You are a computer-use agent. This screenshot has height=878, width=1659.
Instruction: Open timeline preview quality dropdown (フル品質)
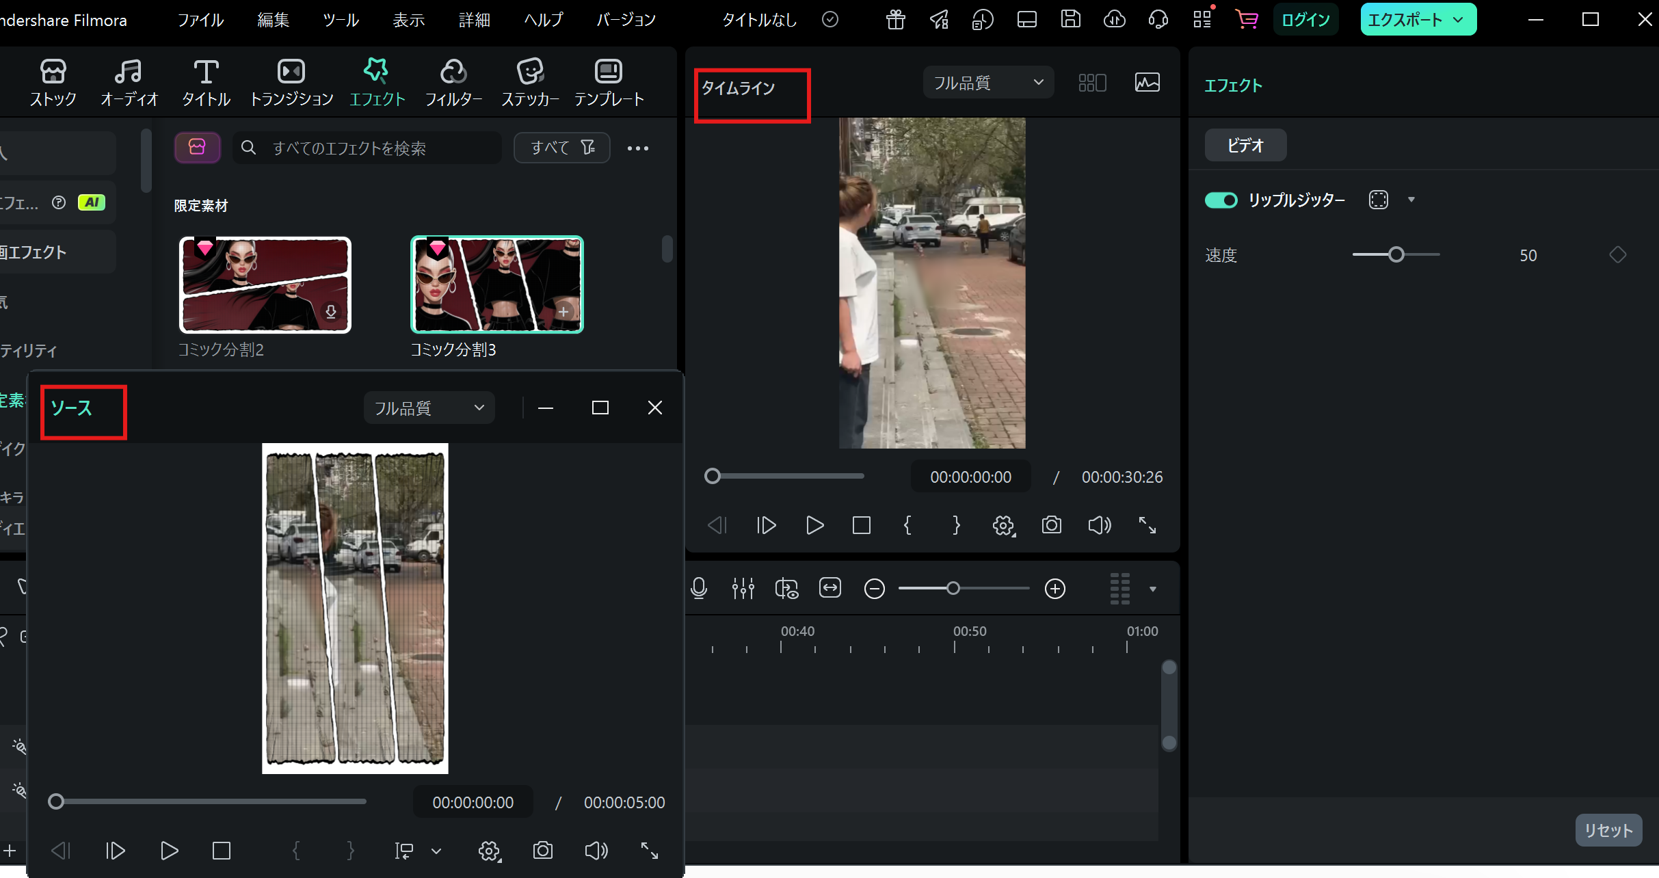pyautogui.click(x=988, y=83)
